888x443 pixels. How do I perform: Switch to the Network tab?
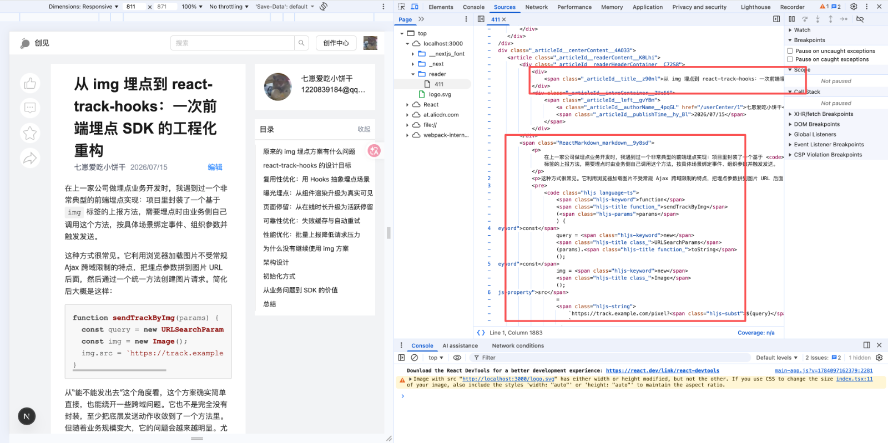tap(536, 7)
